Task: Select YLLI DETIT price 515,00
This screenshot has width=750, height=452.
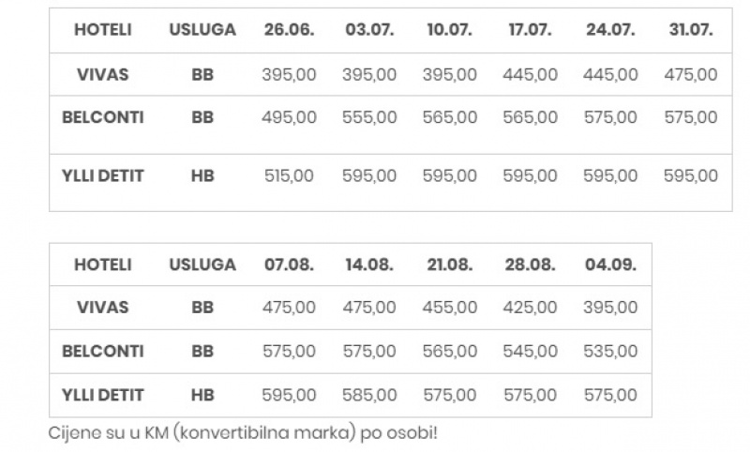Action: coord(289,175)
